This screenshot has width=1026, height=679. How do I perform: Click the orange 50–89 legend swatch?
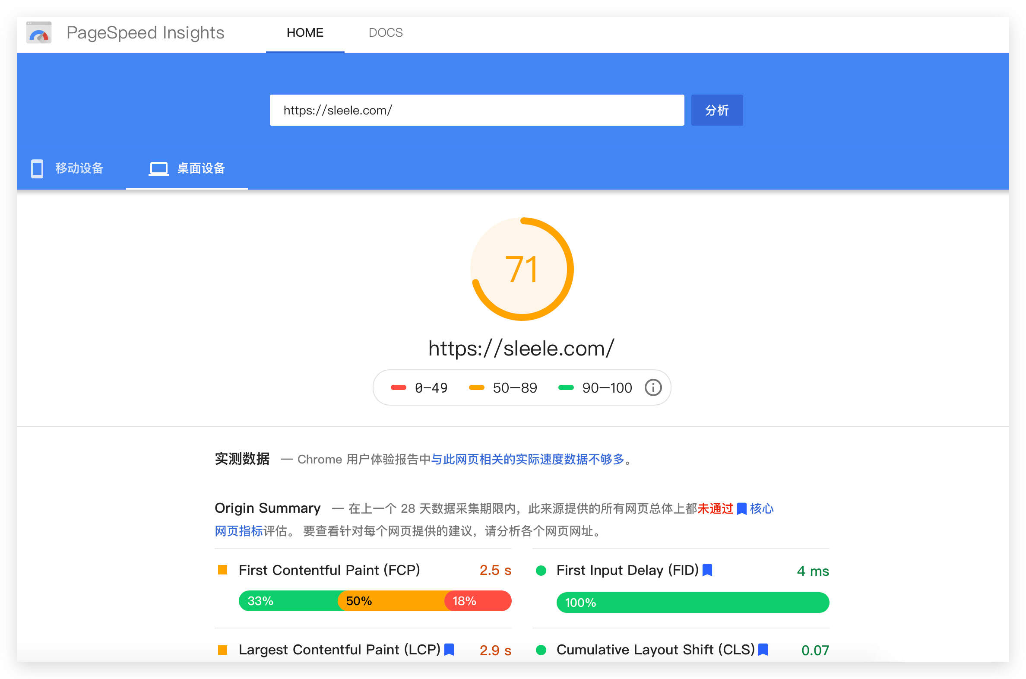coord(476,387)
